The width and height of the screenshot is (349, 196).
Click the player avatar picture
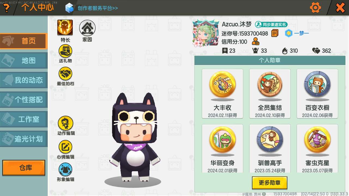206,33
